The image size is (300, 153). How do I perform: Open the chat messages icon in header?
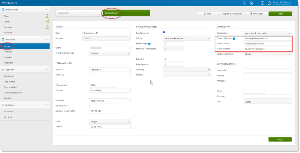tap(244, 3)
